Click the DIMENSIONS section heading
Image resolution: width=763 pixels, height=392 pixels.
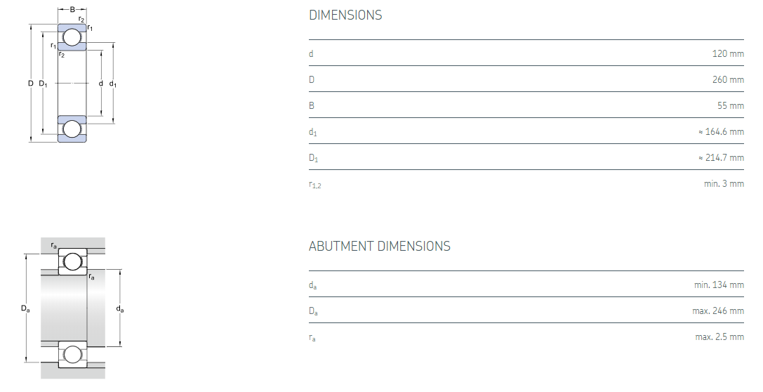tap(345, 15)
